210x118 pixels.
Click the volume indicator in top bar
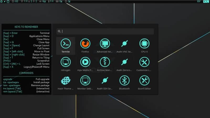pyautogui.click(x=42, y=2)
